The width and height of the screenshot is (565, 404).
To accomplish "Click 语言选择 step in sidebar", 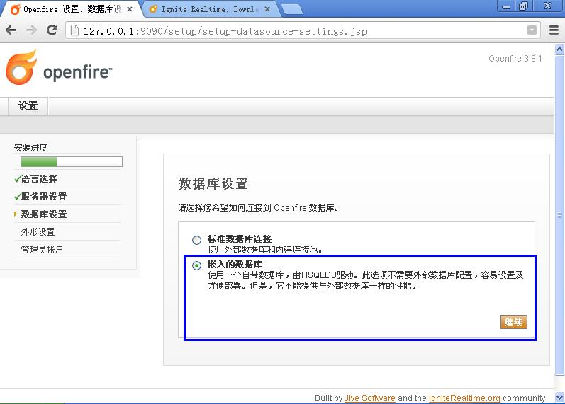I will 39,179.
